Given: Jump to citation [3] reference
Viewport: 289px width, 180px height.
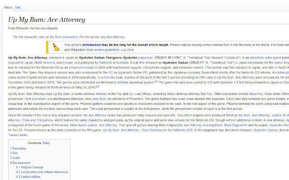Looking at the screenshot, I should [x=98, y=86].
